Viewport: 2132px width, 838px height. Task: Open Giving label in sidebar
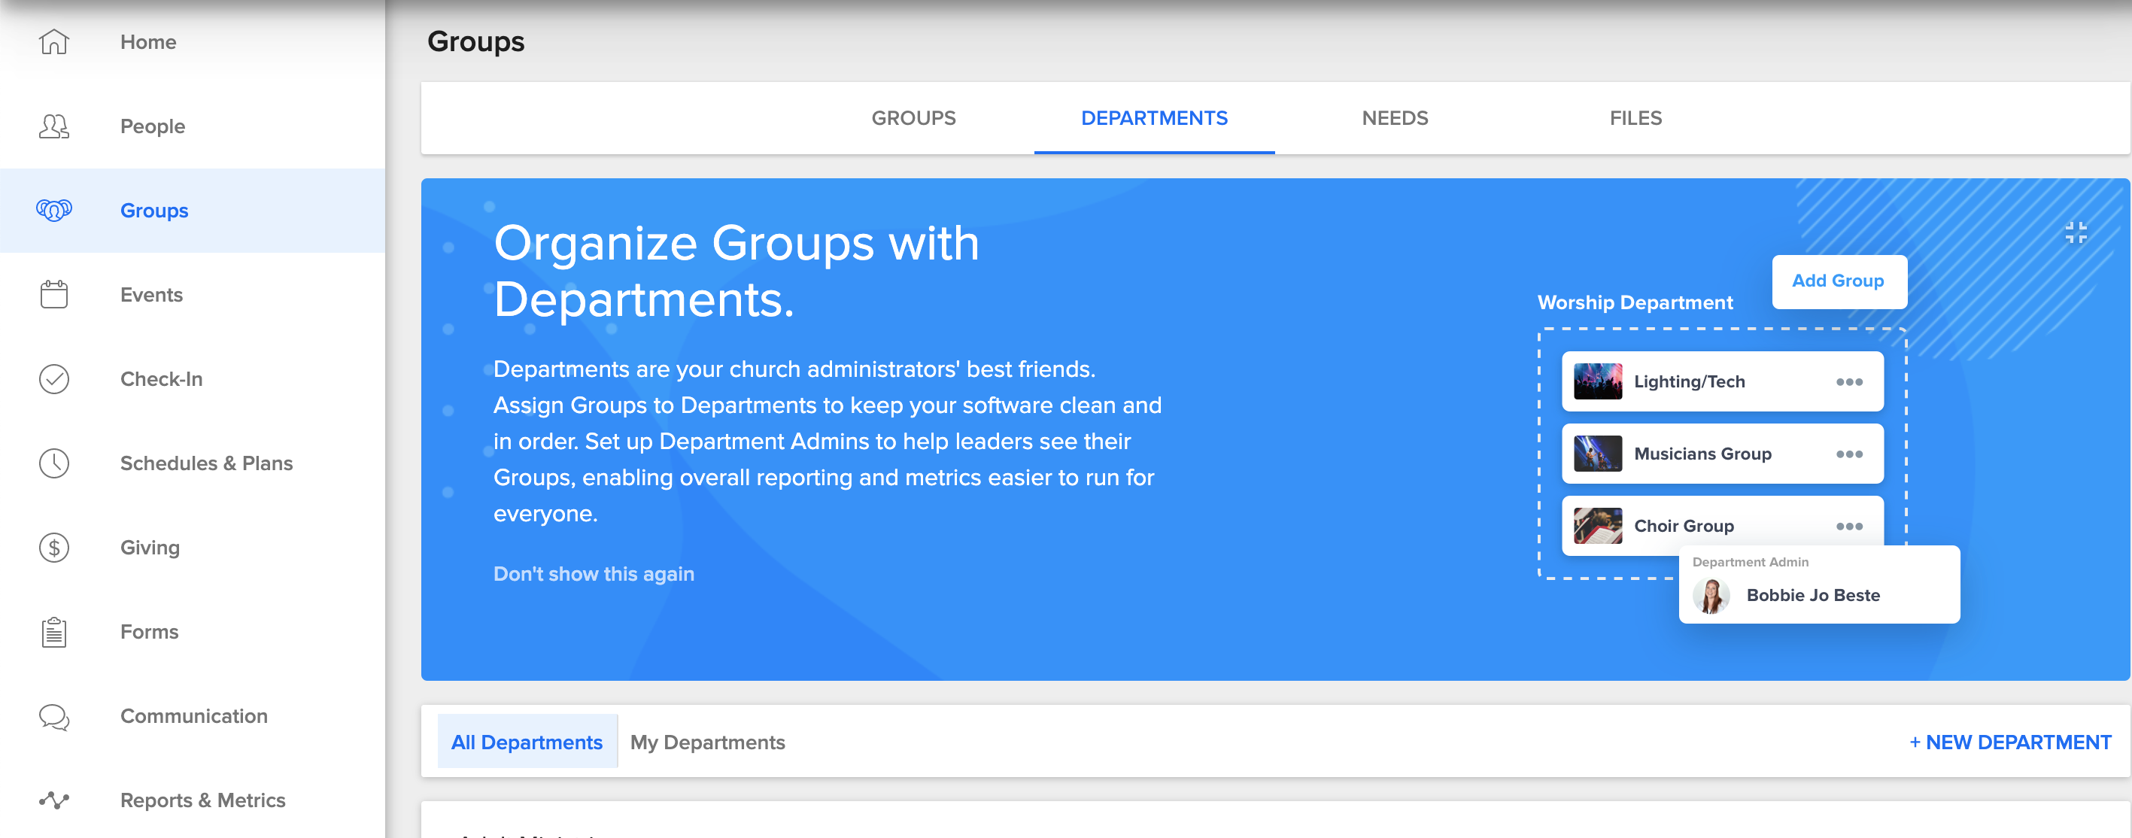pyautogui.click(x=150, y=548)
